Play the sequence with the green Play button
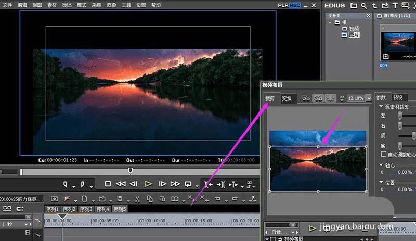This screenshot has width=416, height=241. coord(148,184)
